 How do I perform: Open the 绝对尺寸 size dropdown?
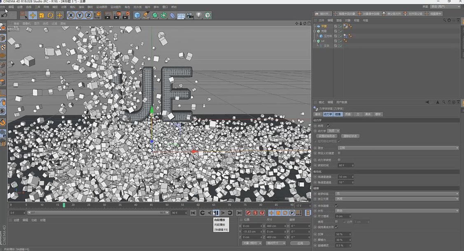(276, 243)
